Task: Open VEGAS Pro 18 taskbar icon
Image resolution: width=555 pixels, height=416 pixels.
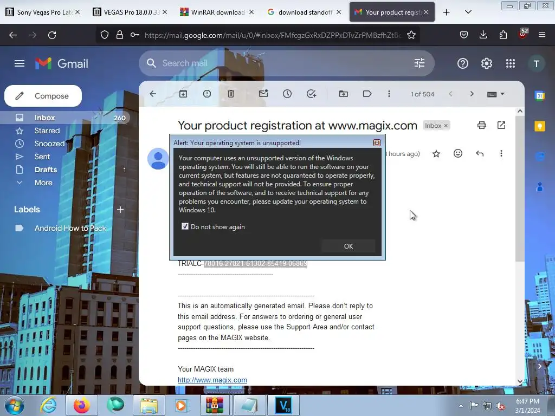Action: click(x=283, y=405)
